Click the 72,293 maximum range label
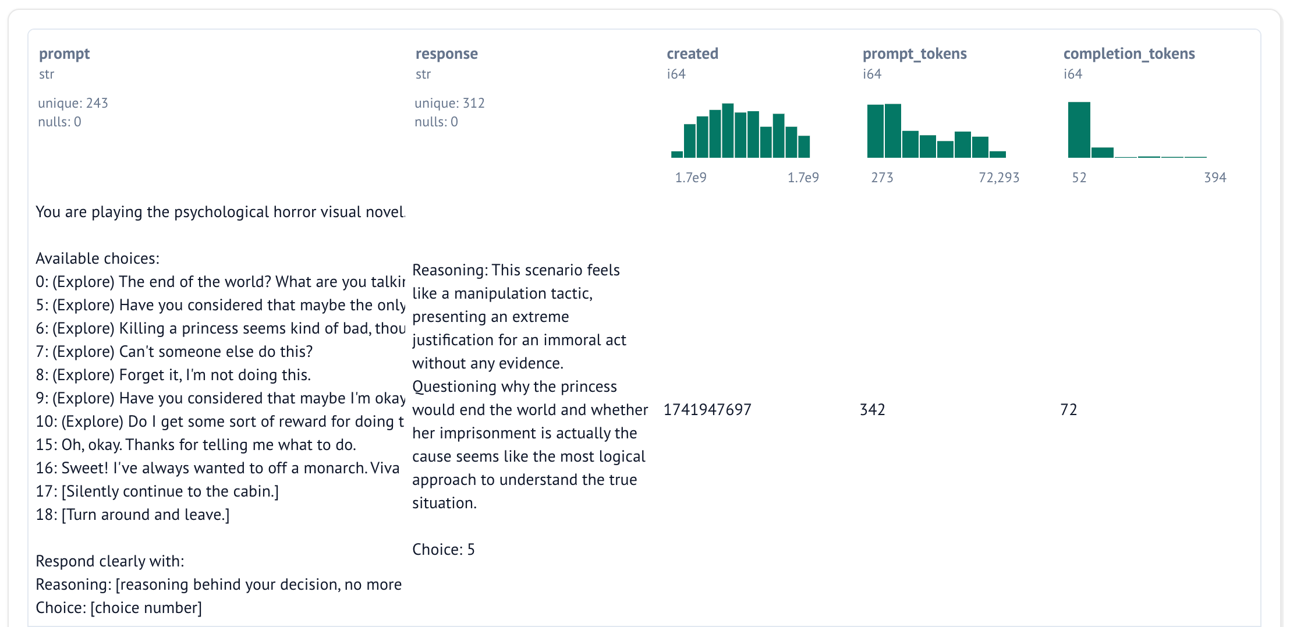This screenshot has height=627, width=1290. (x=998, y=178)
